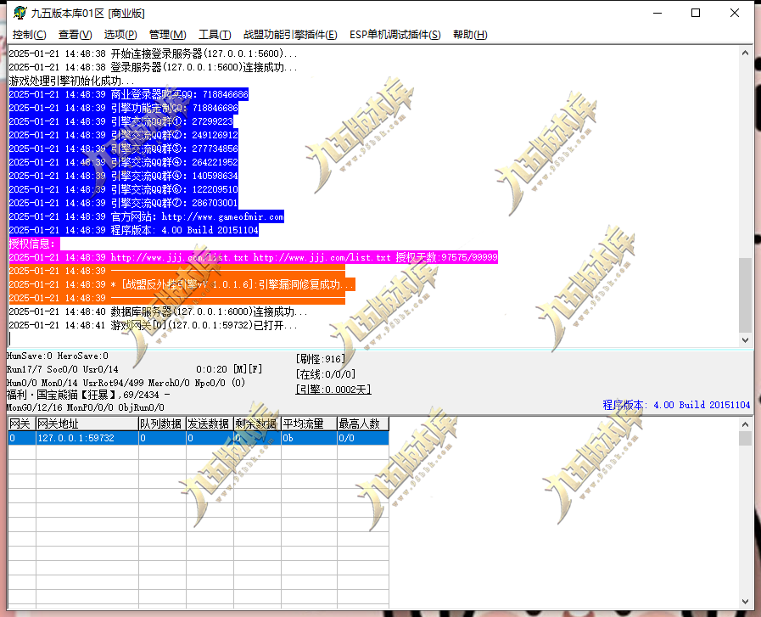The image size is (761, 617).
Task: Click the 平均流量 column header
Action: tap(309, 423)
